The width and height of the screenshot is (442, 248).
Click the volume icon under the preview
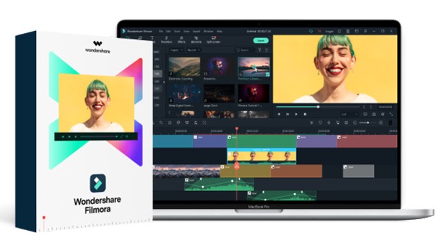[x=383, y=114]
